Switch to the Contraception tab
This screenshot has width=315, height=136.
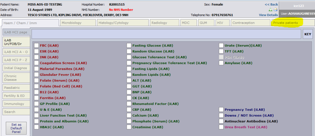coord(250,23)
